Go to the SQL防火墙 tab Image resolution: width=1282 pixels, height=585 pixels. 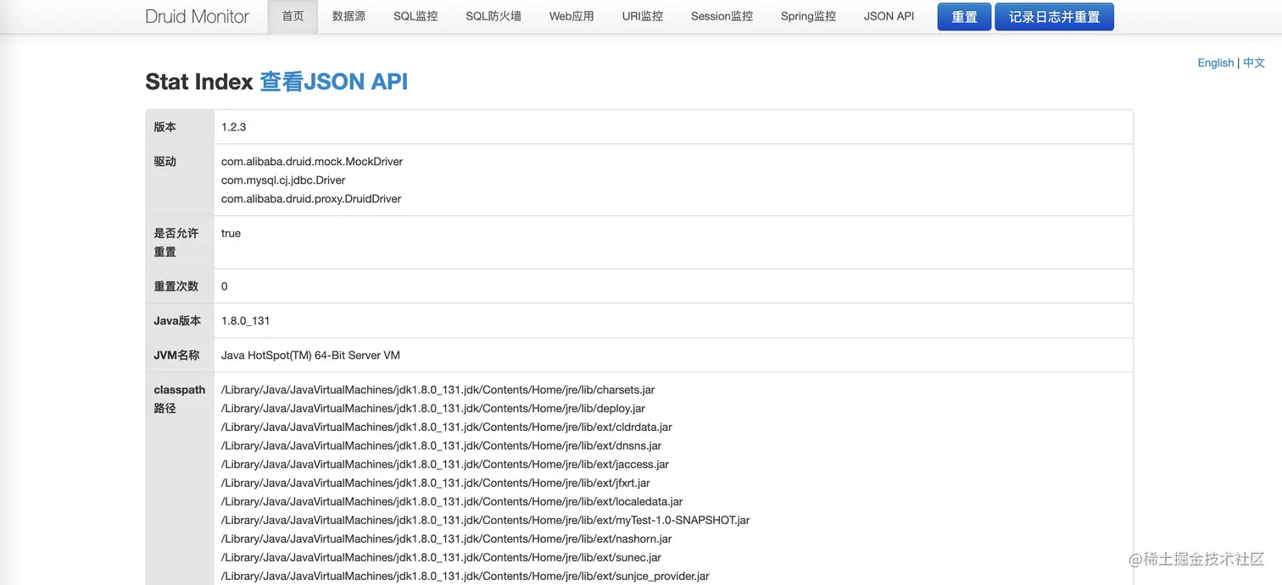pos(493,16)
